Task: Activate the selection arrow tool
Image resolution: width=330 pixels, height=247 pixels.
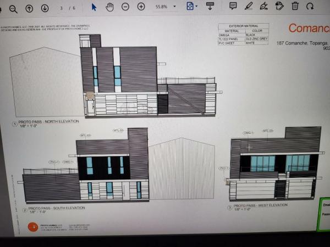Action: click(94, 7)
